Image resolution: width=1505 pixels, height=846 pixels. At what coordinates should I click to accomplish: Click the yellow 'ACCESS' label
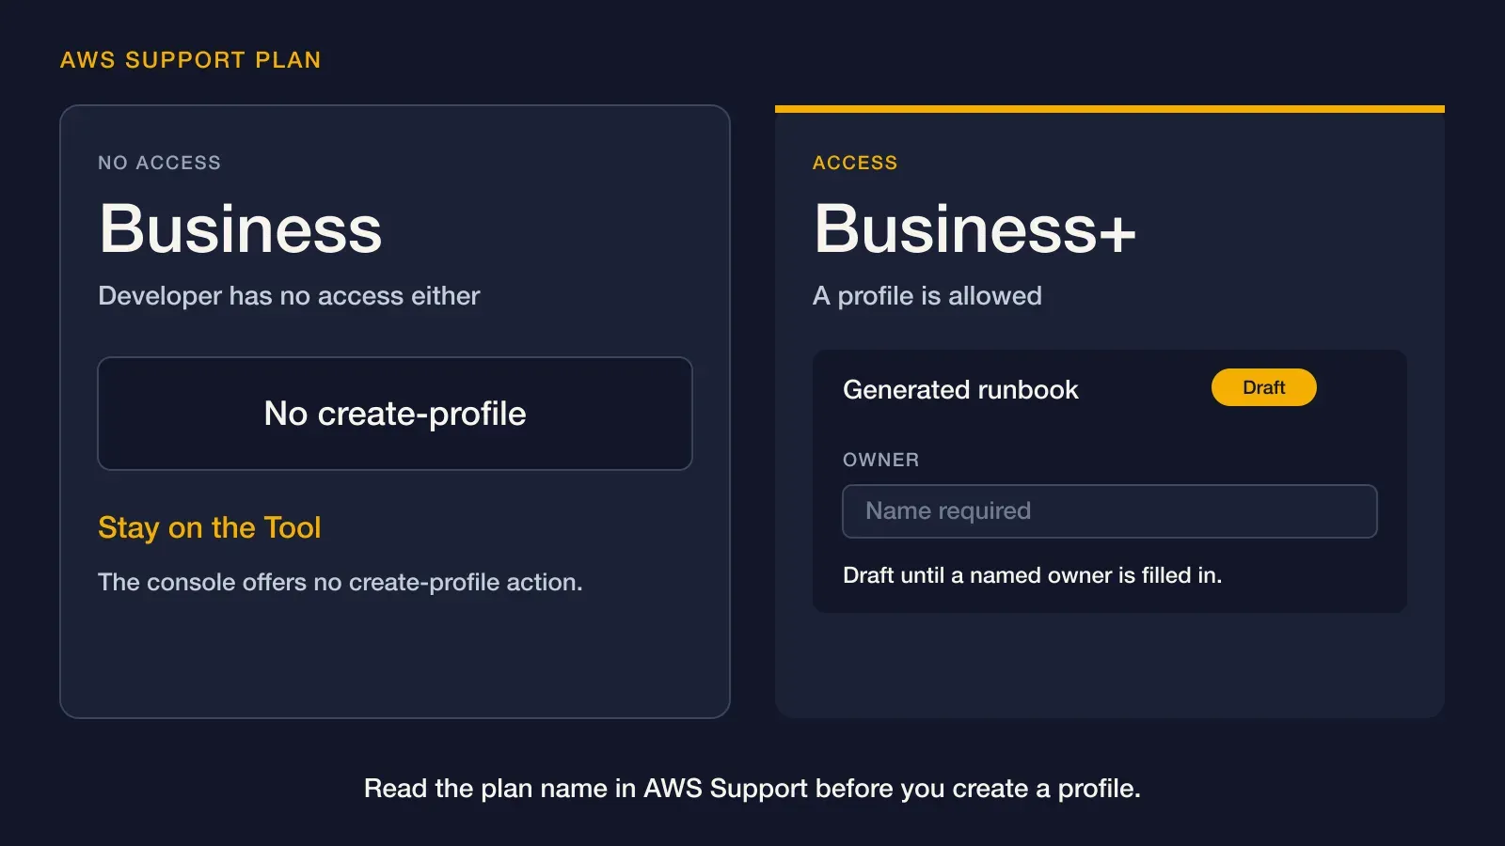coord(855,163)
